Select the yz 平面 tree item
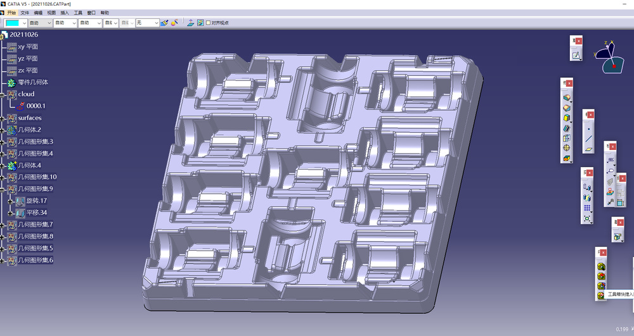This screenshot has width=634, height=336. click(28, 58)
